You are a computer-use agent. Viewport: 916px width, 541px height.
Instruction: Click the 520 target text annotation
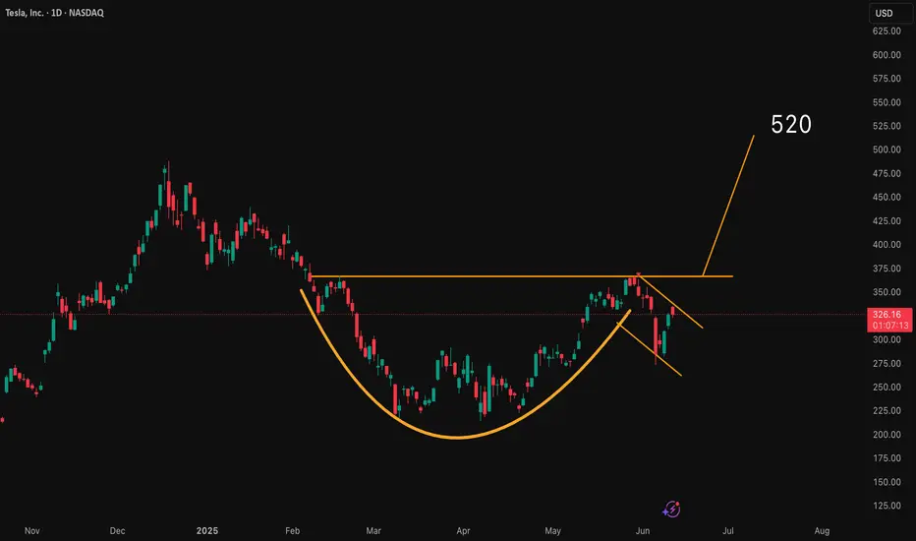(x=791, y=125)
